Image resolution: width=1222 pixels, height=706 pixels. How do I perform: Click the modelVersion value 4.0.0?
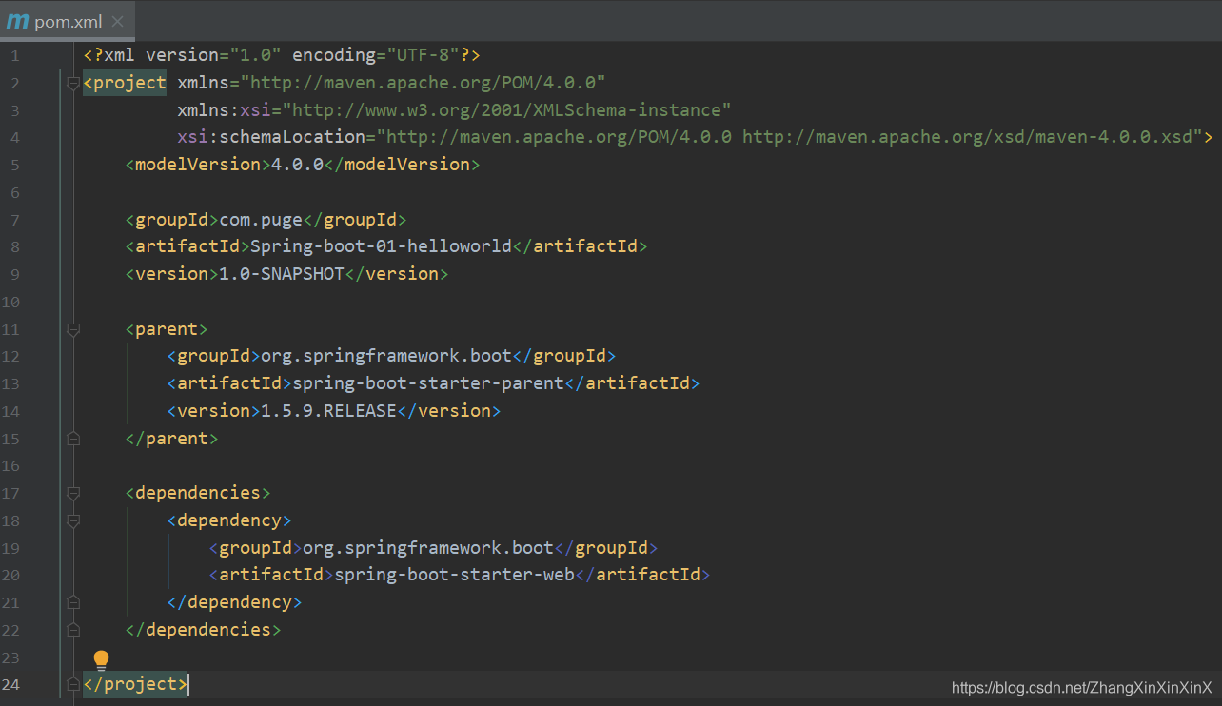(298, 165)
